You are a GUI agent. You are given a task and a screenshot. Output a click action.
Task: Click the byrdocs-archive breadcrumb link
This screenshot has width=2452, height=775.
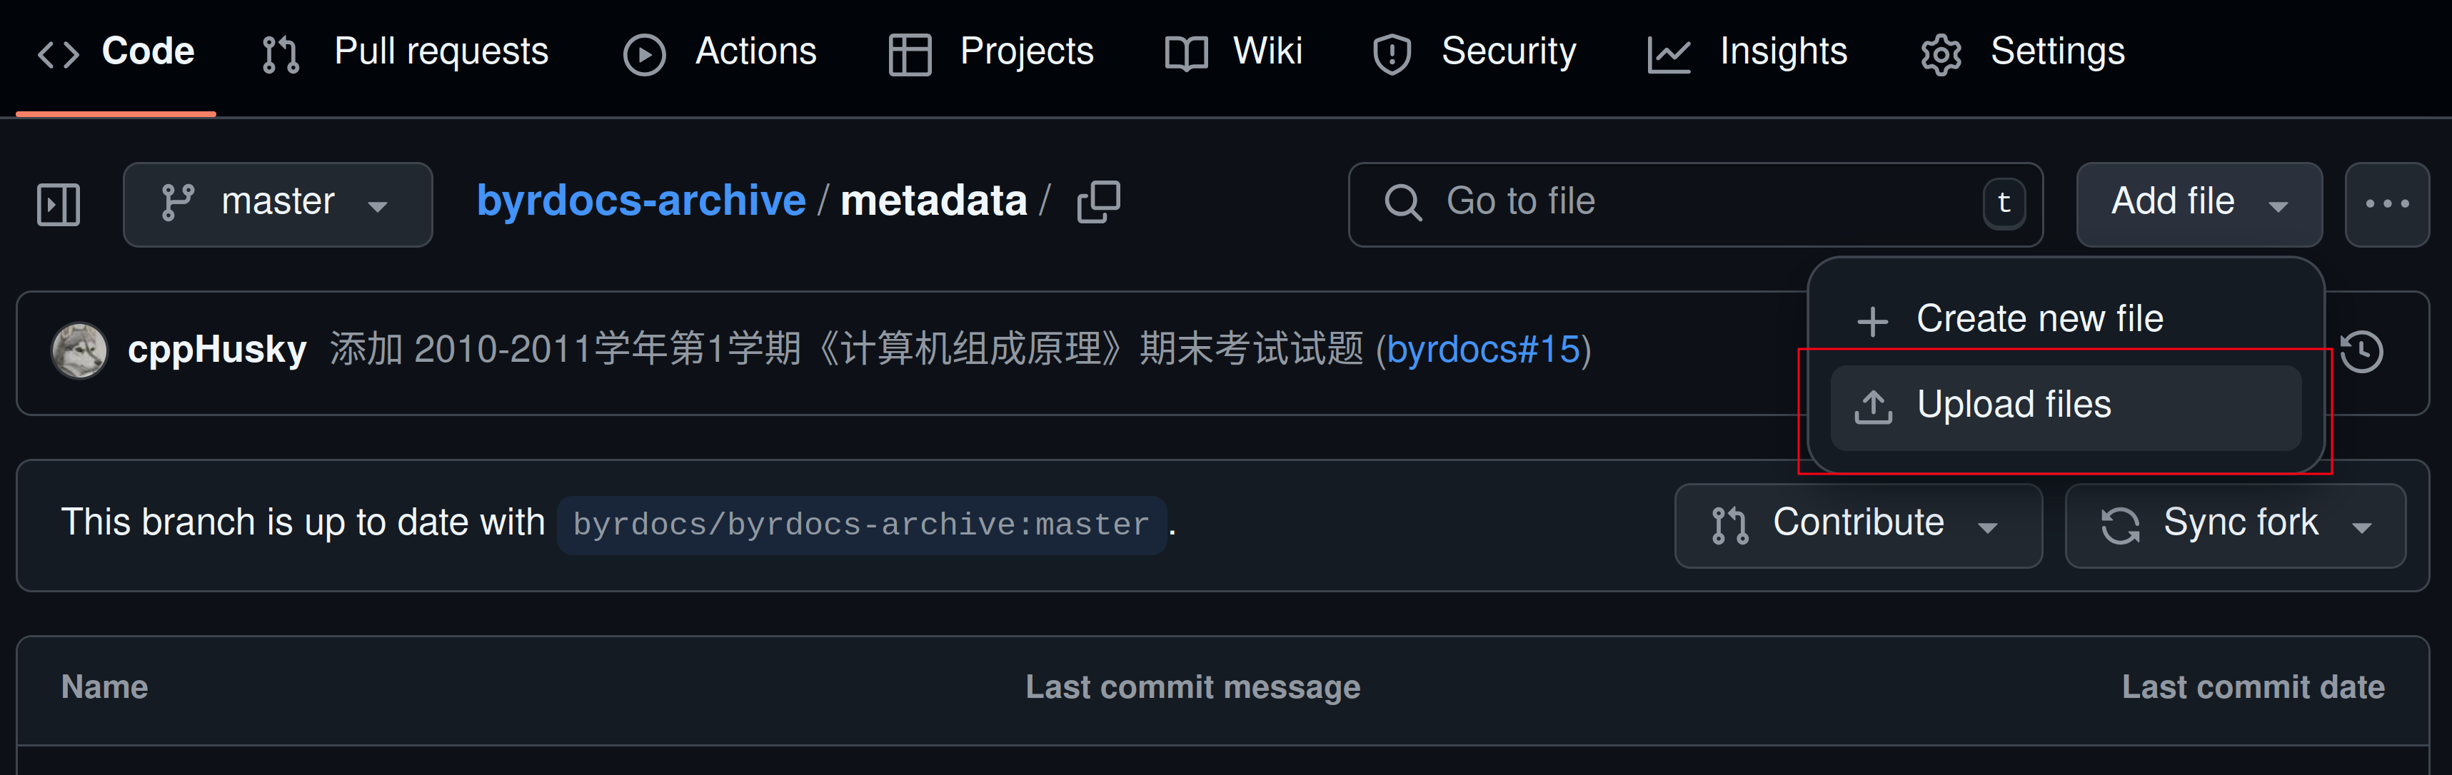tap(640, 201)
